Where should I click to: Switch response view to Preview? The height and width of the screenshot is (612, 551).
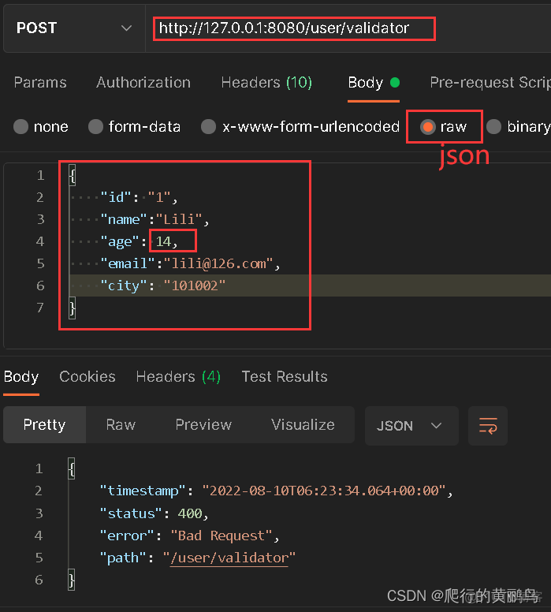pos(203,425)
